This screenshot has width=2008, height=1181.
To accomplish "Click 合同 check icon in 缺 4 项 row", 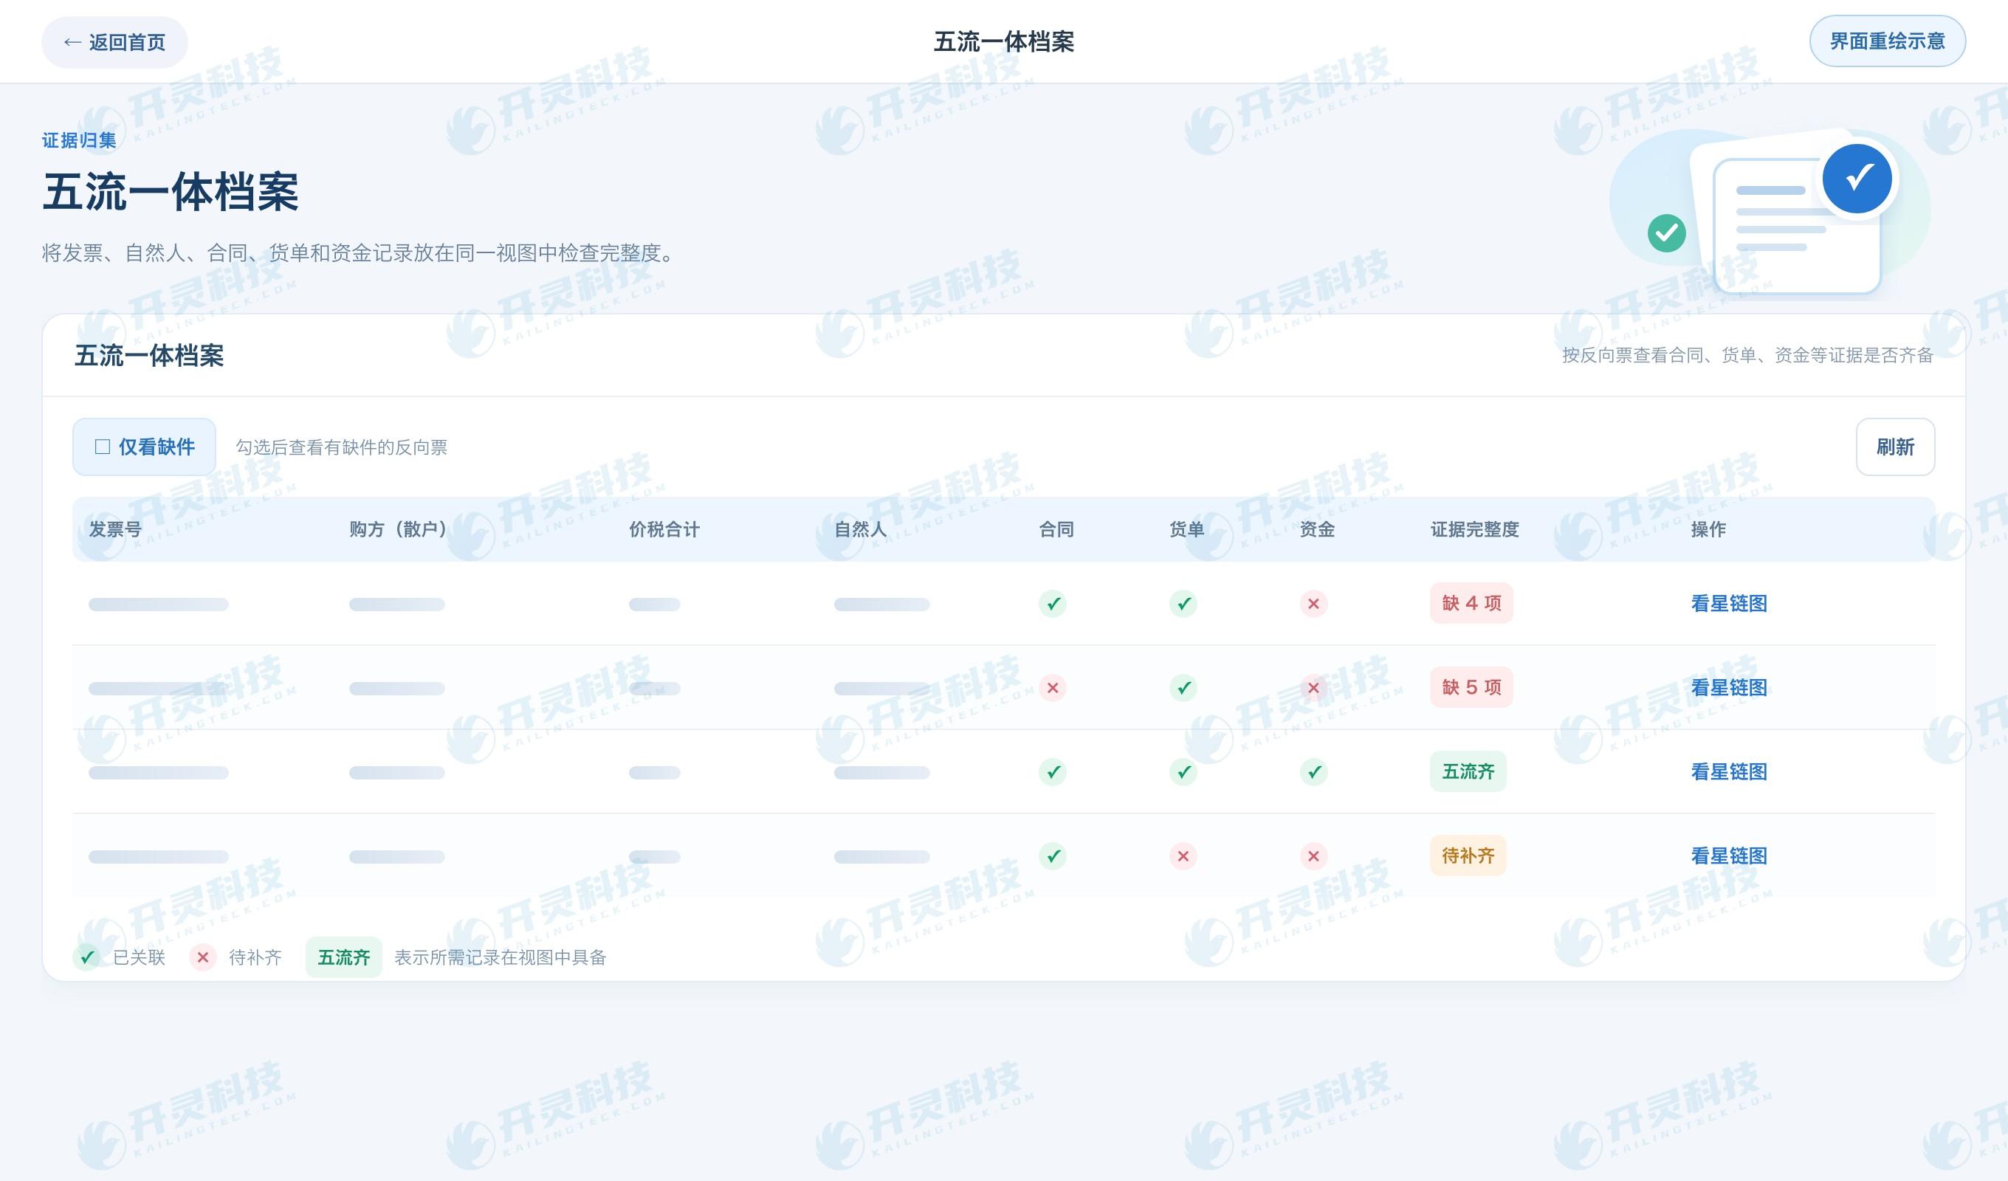I will (1053, 604).
